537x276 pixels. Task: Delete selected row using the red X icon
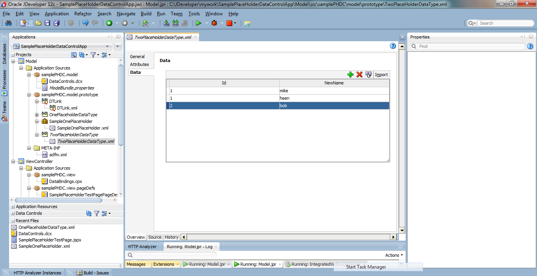pyautogui.click(x=359, y=74)
